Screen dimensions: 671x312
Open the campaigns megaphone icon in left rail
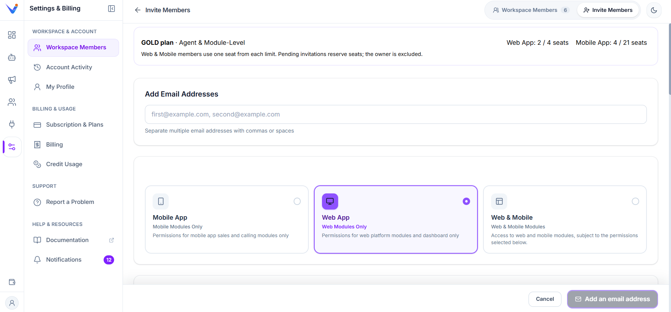[x=12, y=80]
